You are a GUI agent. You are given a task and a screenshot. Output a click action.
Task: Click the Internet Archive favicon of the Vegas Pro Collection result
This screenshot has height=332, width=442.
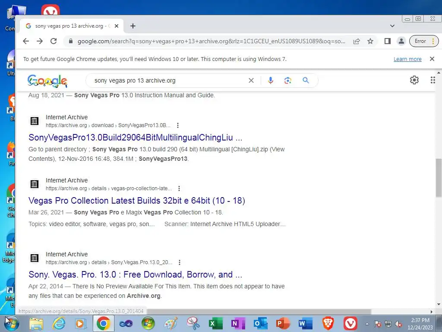[35, 184]
